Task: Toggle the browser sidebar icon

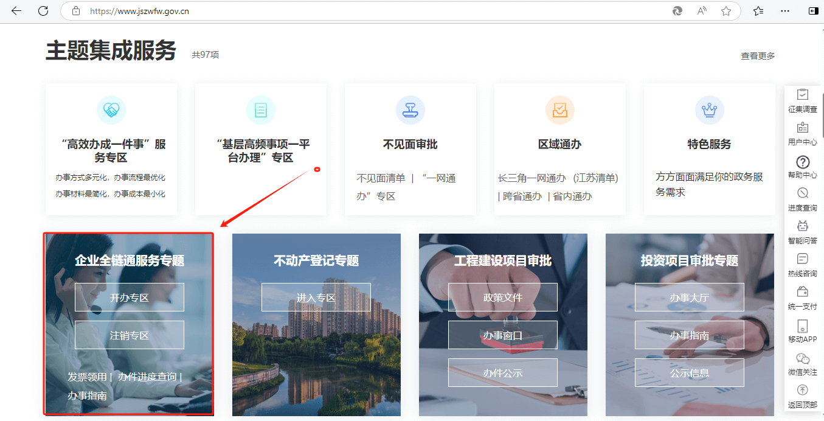Action: pos(812,11)
